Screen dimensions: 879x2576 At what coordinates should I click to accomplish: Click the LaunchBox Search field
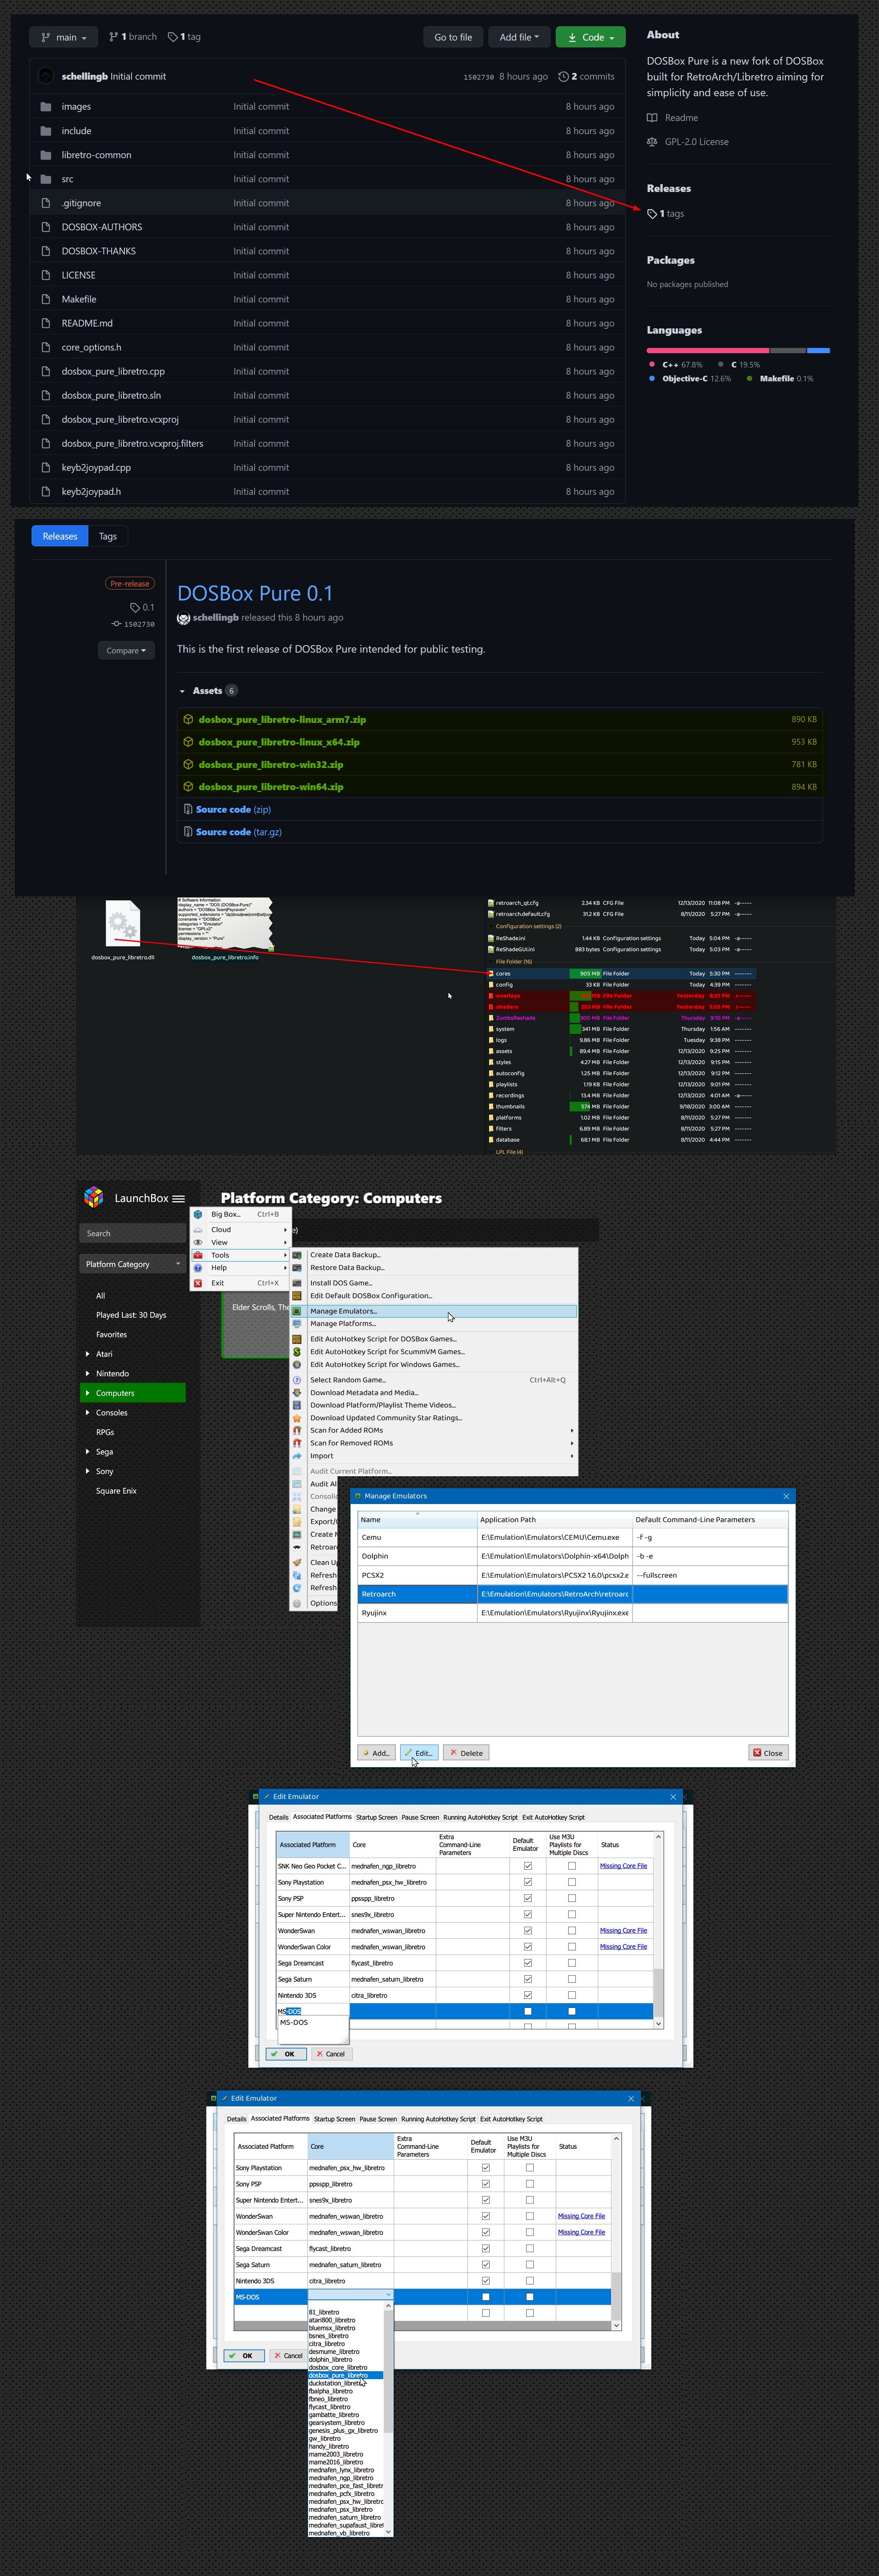pos(133,1234)
